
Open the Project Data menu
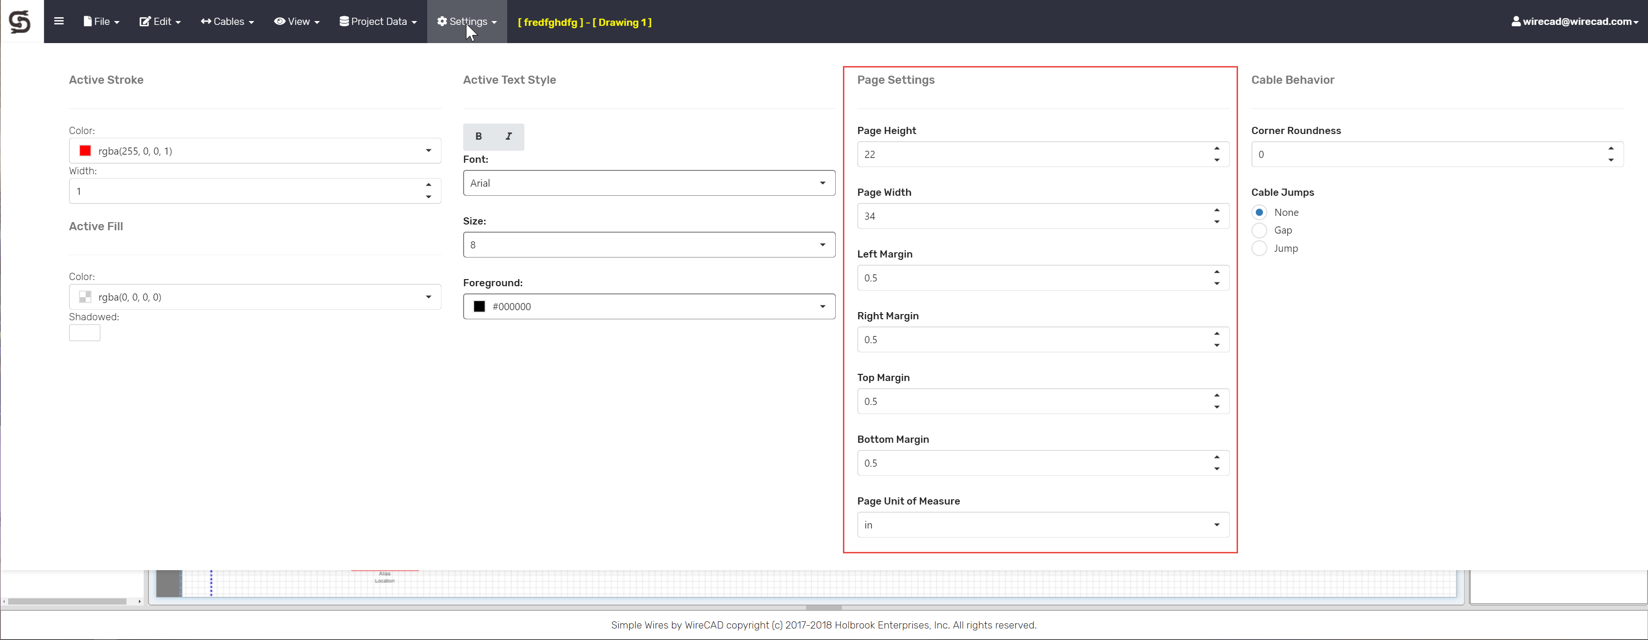point(377,22)
